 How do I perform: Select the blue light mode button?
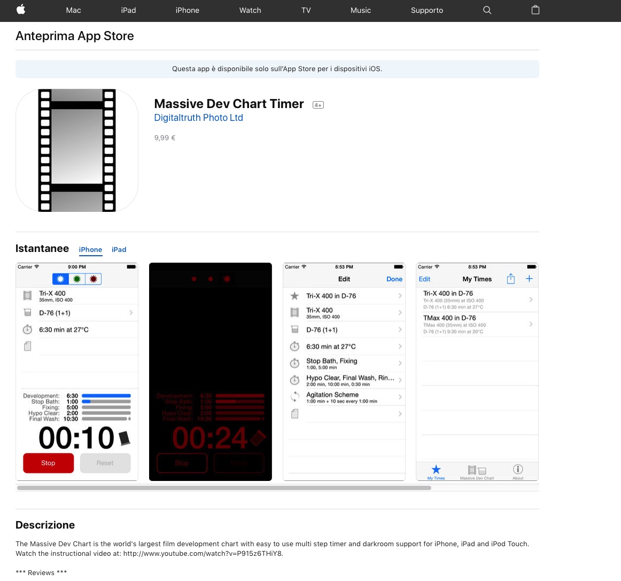coord(60,279)
